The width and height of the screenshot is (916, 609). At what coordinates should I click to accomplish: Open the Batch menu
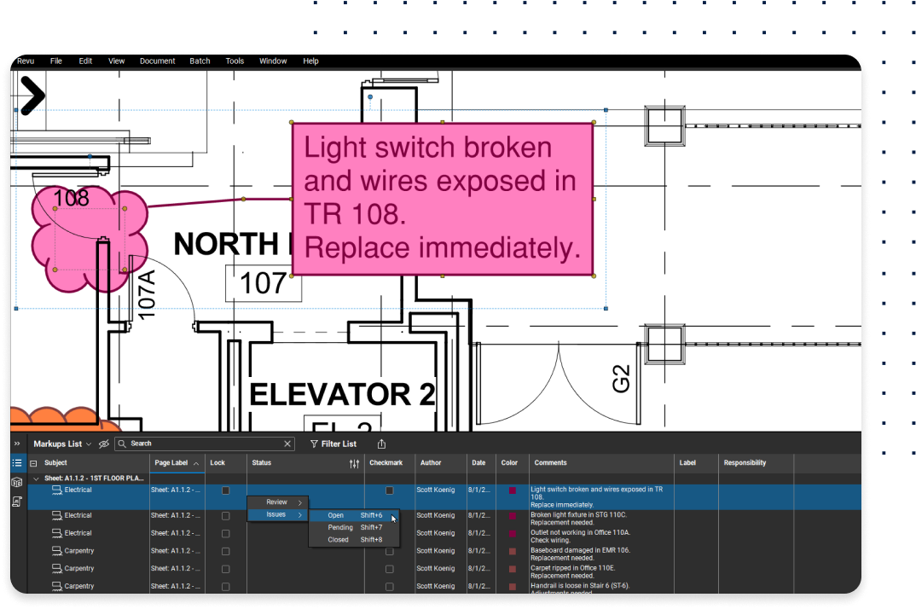pos(200,61)
